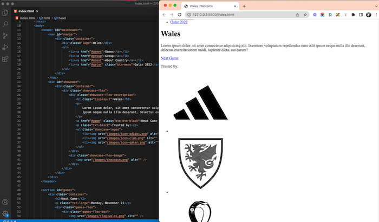Open a new Chrome tab

point(244,6)
